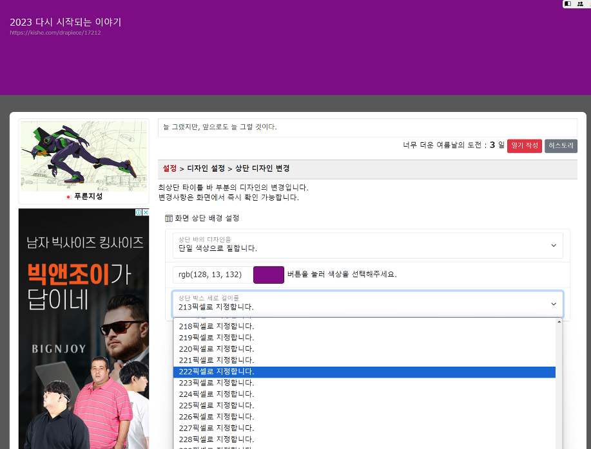Click the Evangelion profile image

(84, 156)
